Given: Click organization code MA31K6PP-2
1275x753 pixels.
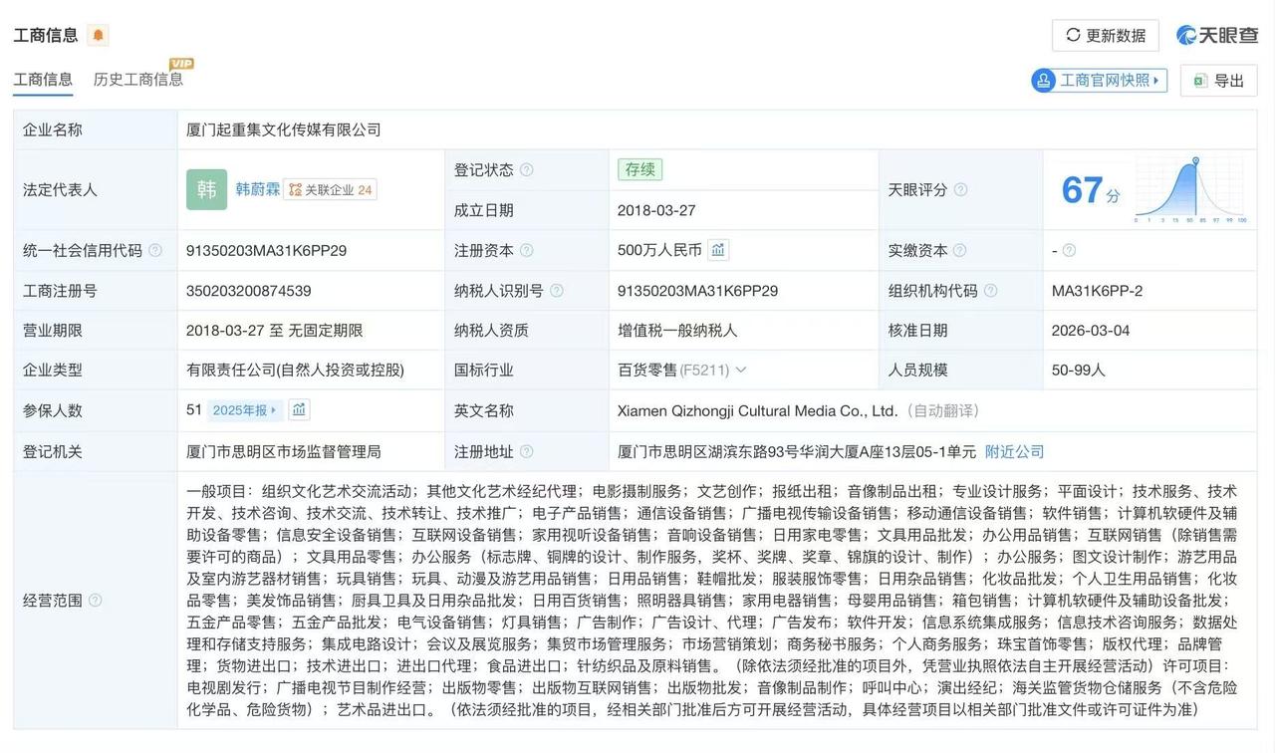Looking at the screenshot, I should pos(1097,291).
